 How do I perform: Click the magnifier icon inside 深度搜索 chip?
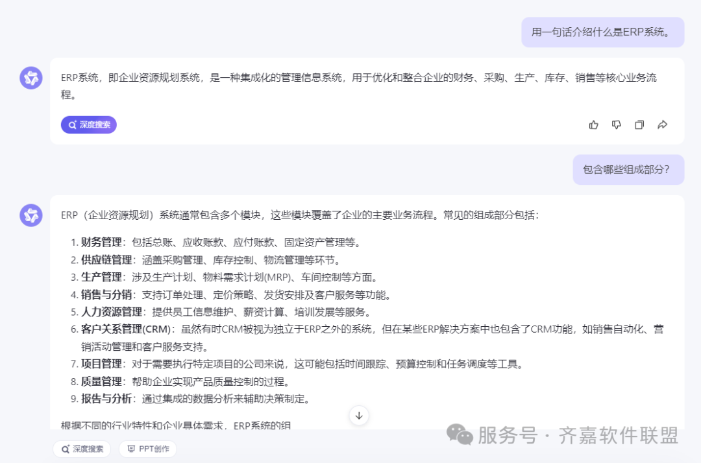tap(71, 125)
